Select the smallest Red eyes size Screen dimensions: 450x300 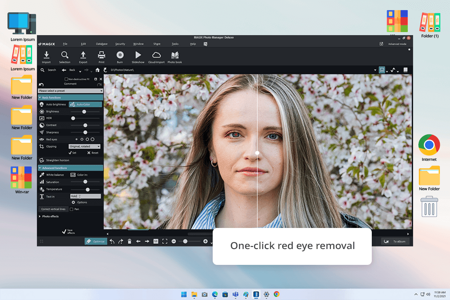click(76, 139)
